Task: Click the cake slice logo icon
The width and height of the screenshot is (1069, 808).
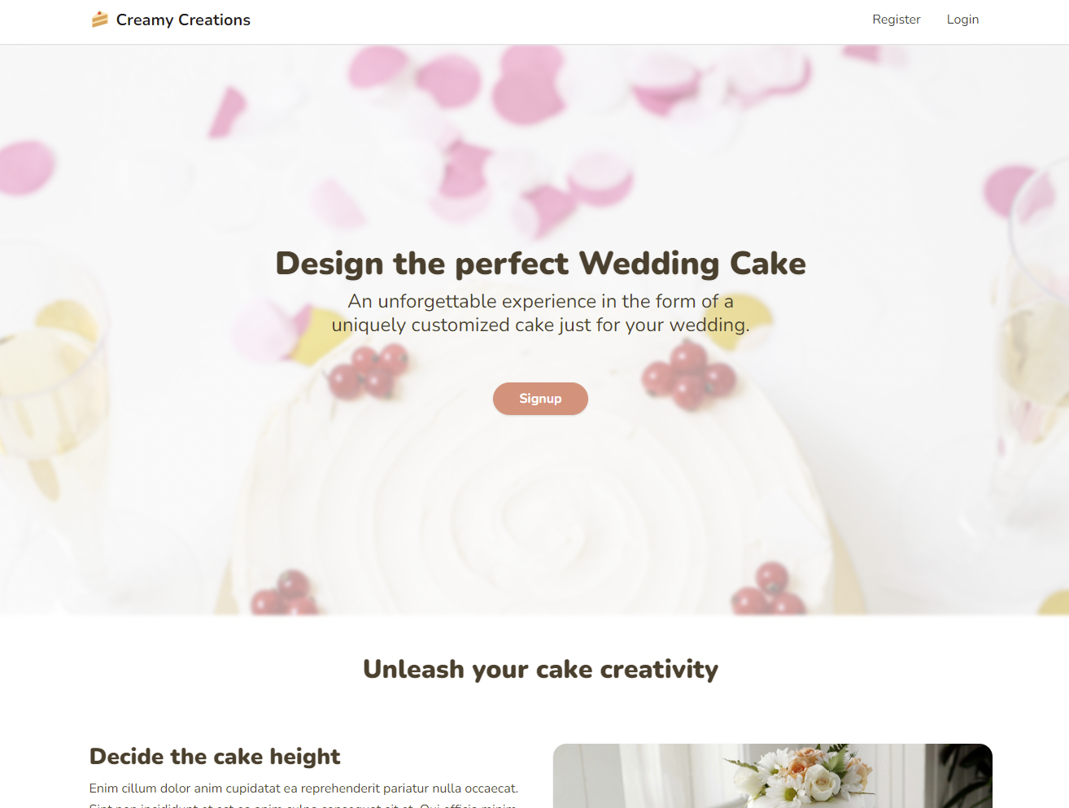Action: click(x=100, y=20)
